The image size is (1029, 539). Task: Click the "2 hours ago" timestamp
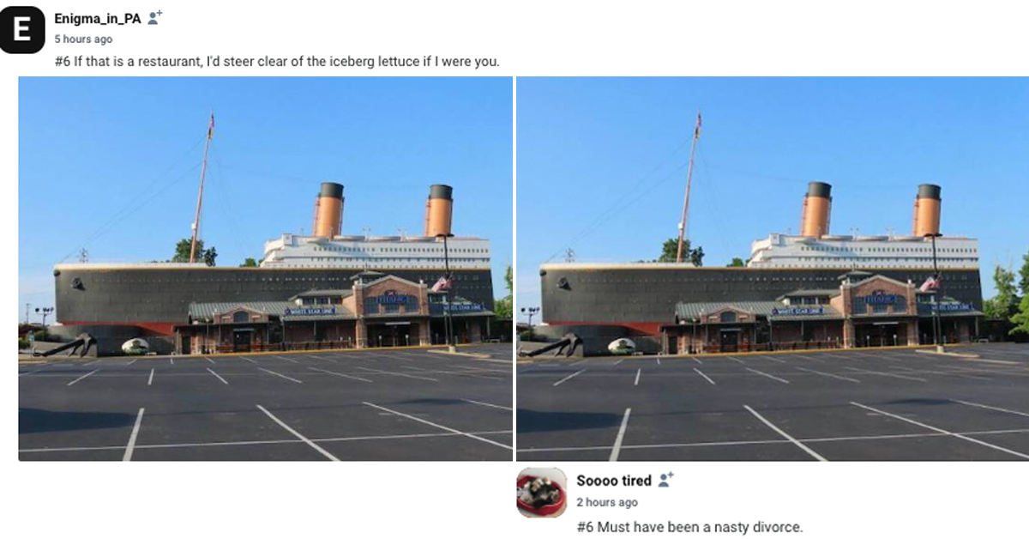coord(606,502)
